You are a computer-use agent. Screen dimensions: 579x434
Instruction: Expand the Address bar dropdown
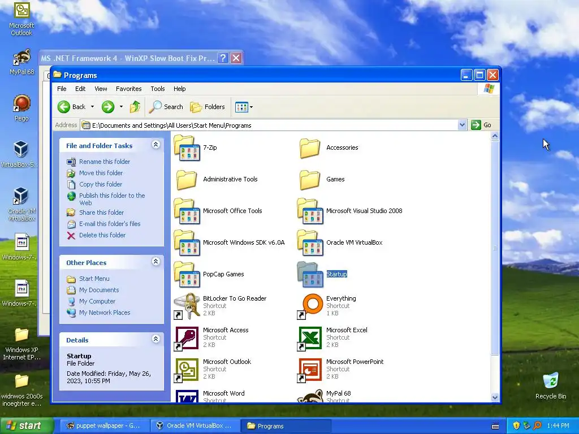[x=462, y=125]
